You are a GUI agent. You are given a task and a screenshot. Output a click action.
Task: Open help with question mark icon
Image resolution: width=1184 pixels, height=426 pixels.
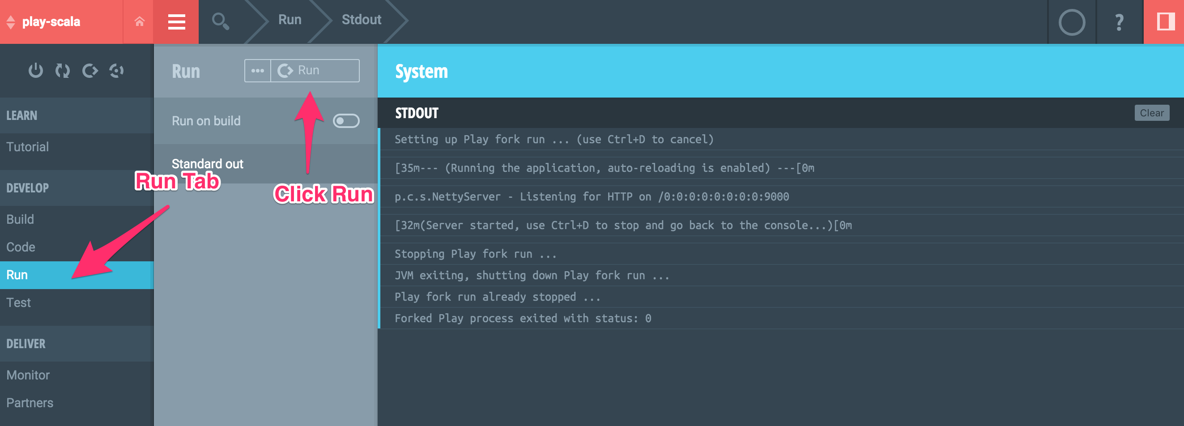(x=1119, y=22)
